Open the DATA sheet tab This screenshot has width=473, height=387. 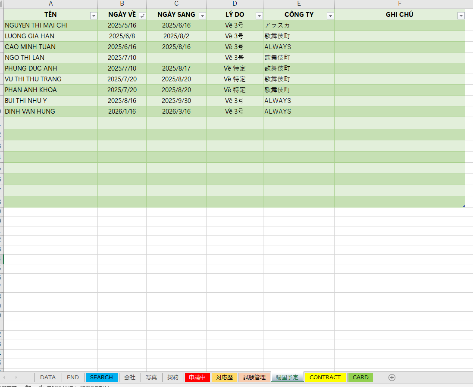point(48,378)
